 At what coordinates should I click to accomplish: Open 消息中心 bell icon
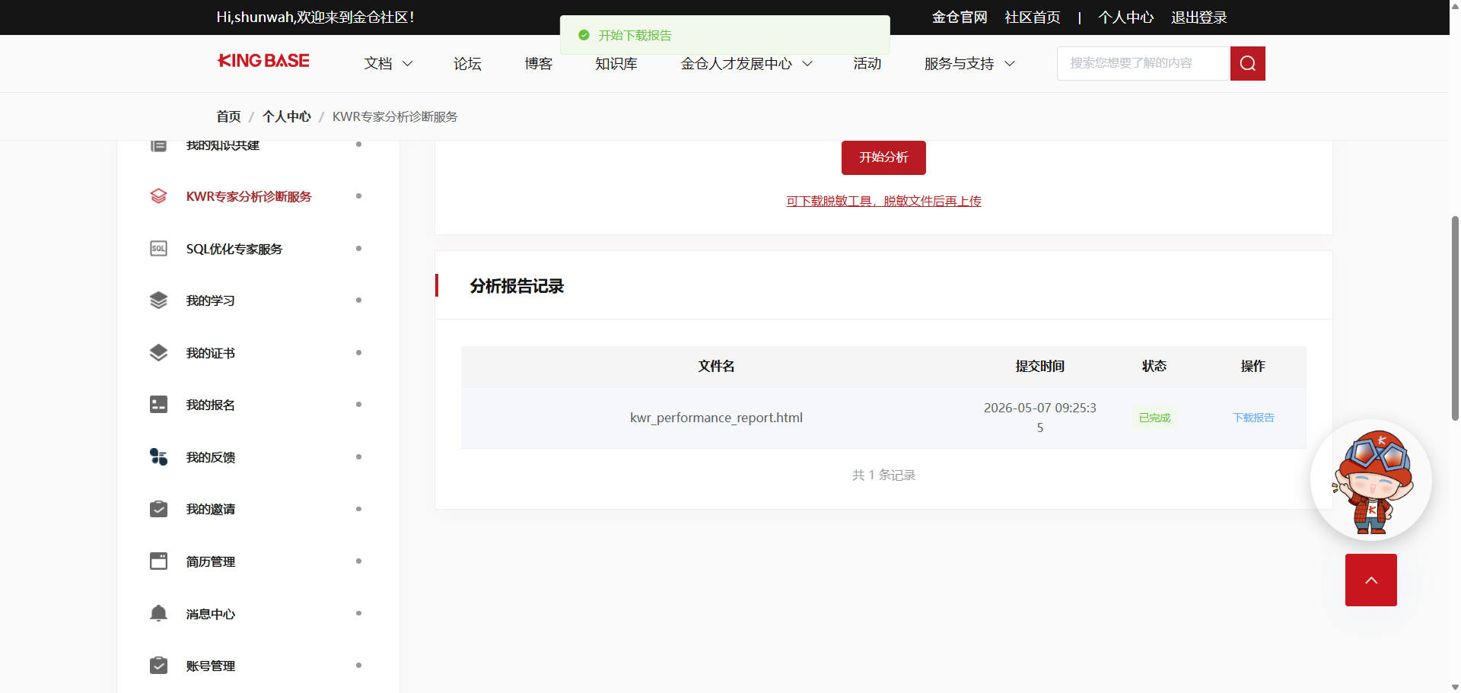point(158,613)
